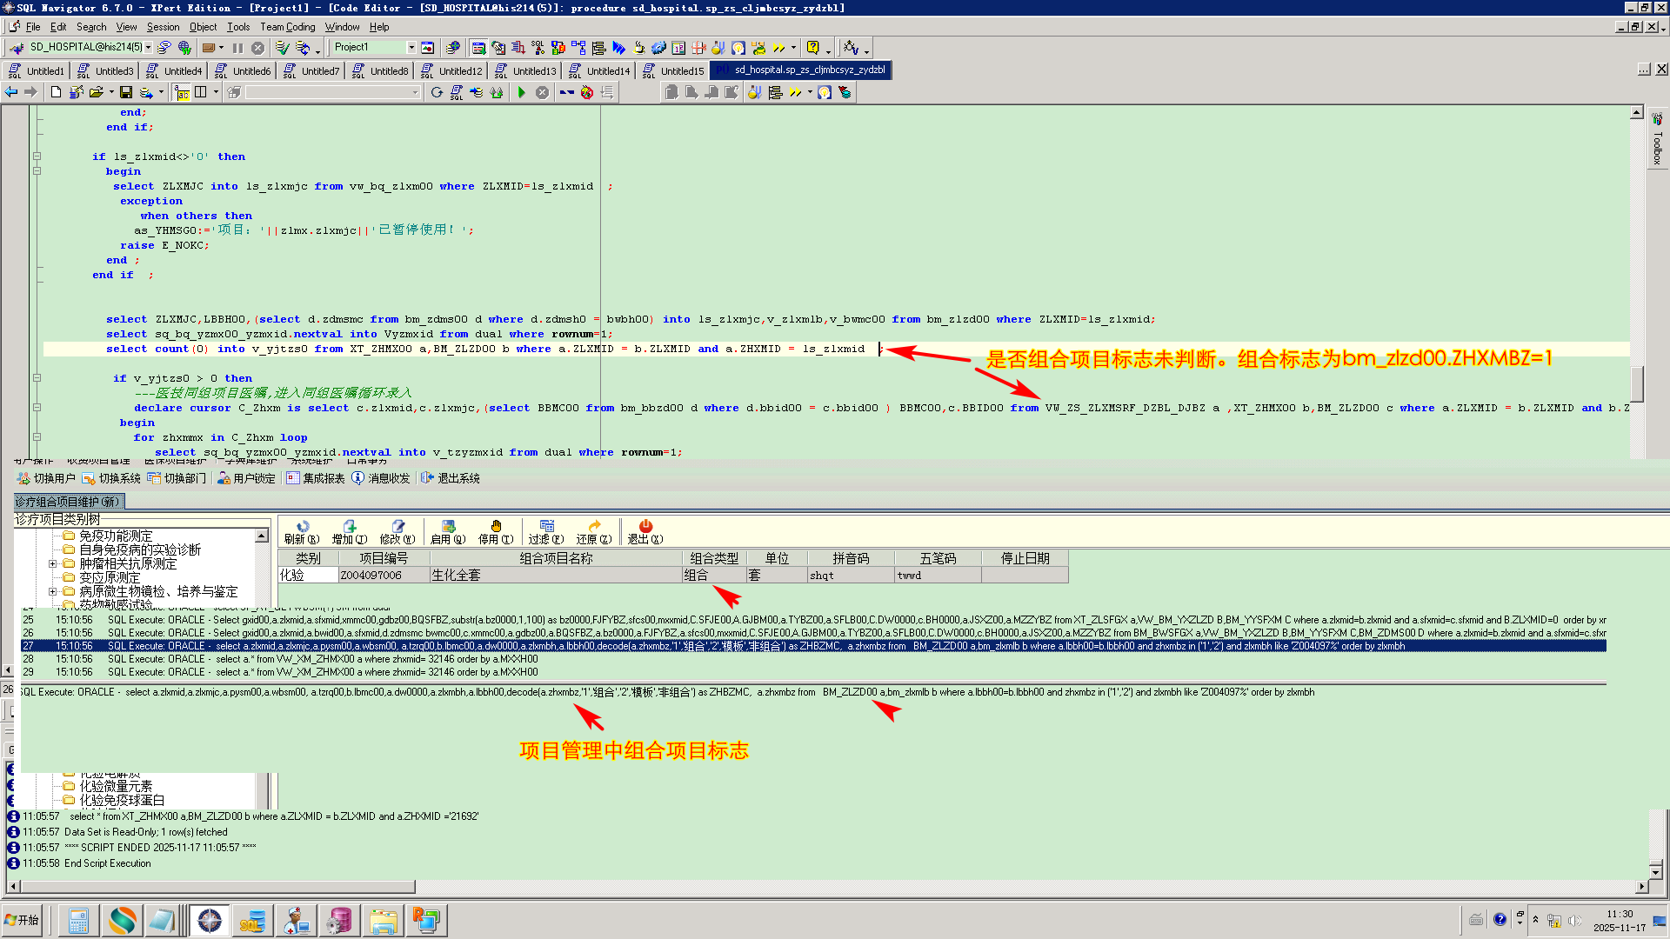The width and height of the screenshot is (1670, 939).
Task: Toggle the split-window layout button
Action: click(x=201, y=92)
